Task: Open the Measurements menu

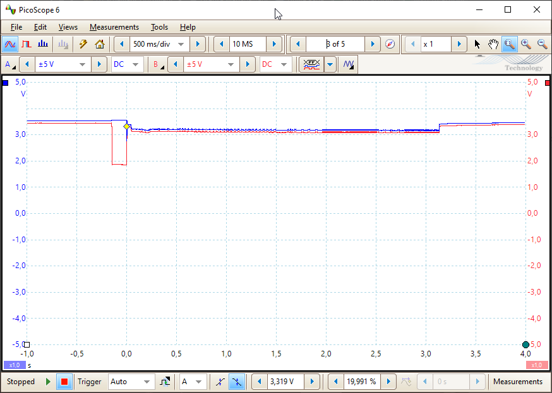Action: coord(114,27)
